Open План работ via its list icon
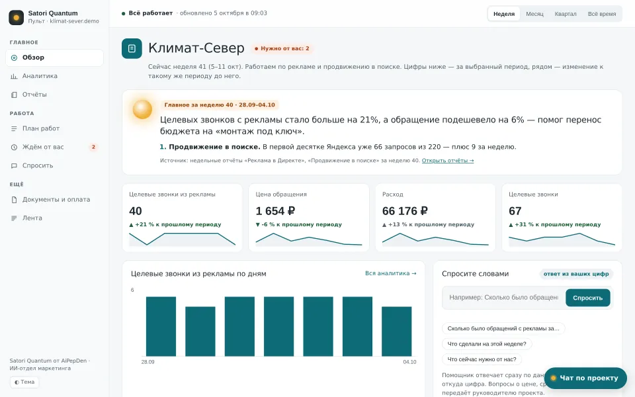The width and height of the screenshot is (635, 397). point(14,129)
